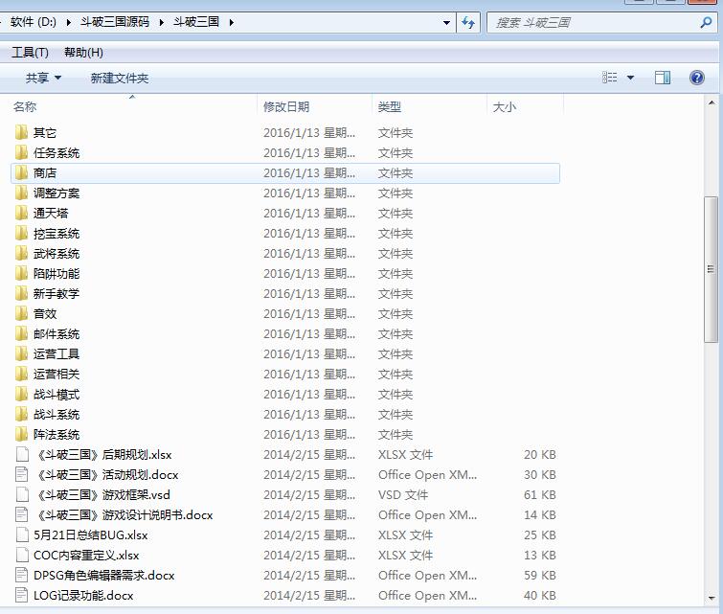Open the address bar history dropdown
This screenshot has width=723, height=614.
(447, 22)
